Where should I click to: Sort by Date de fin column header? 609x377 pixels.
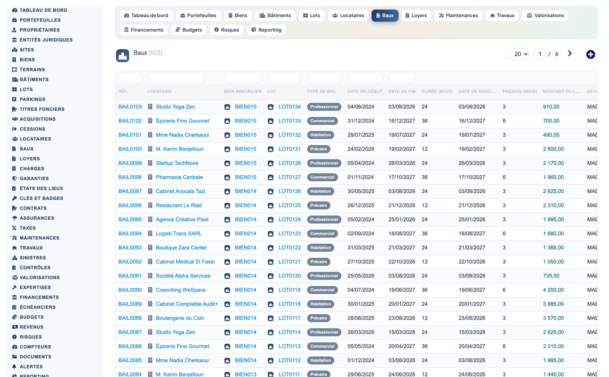point(402,92)
